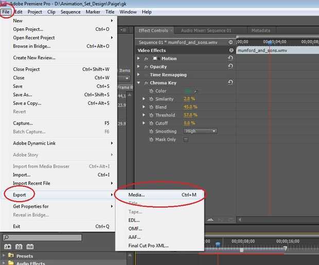319x265 pixels.
Task: Open the Project menu
Action: (35, 12)
